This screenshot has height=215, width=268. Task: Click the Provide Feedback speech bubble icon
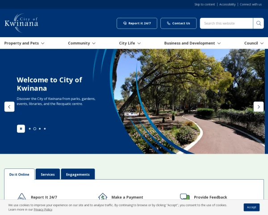pyautogui.click(x=185, y=197)
